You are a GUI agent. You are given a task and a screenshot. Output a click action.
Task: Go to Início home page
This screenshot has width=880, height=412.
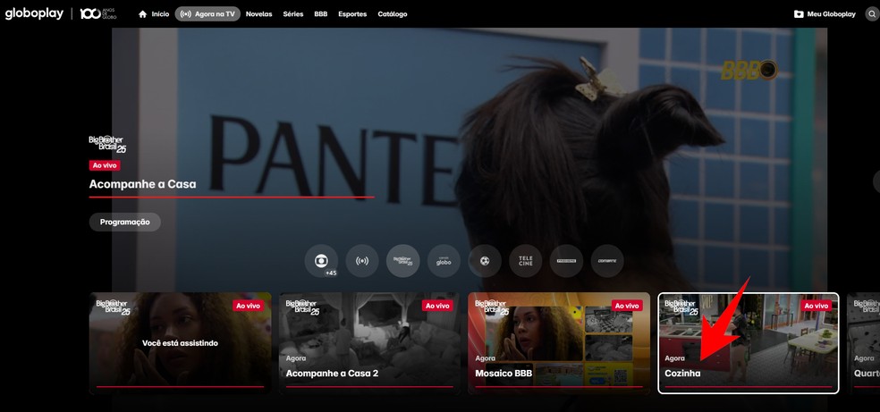tap(154, 14)
